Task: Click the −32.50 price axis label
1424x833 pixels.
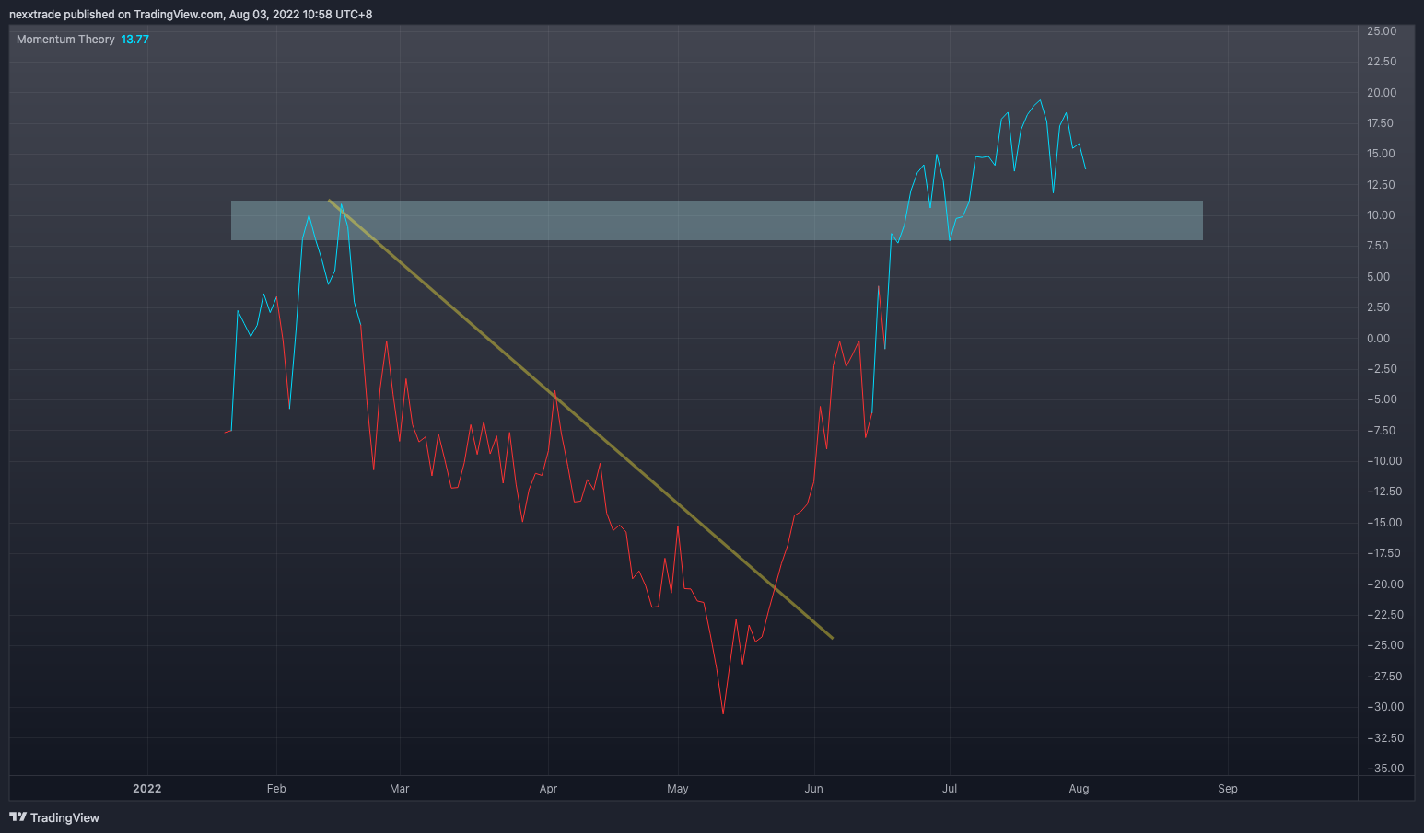Action: point(1385,738)
